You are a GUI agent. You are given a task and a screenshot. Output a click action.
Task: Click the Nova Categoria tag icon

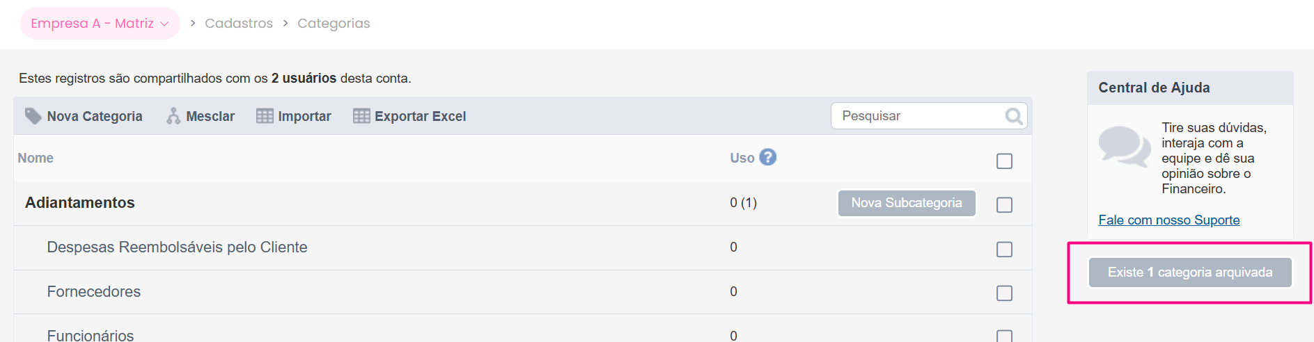pyautogui.click(x=33, y=115)
